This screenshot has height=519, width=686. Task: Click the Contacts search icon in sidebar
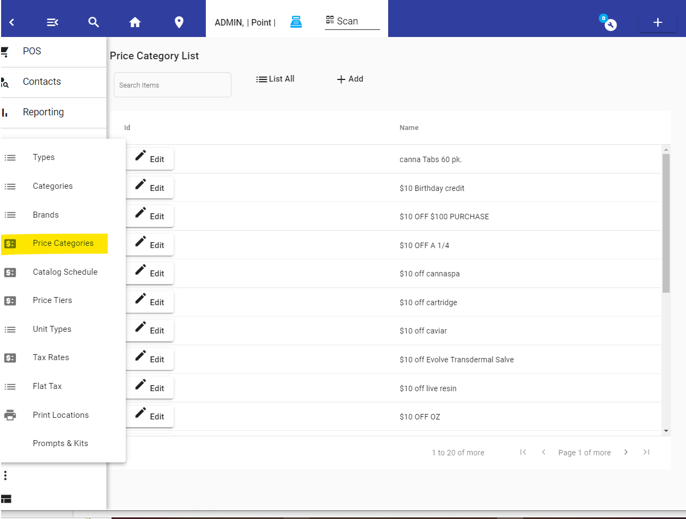coord(5,82)
